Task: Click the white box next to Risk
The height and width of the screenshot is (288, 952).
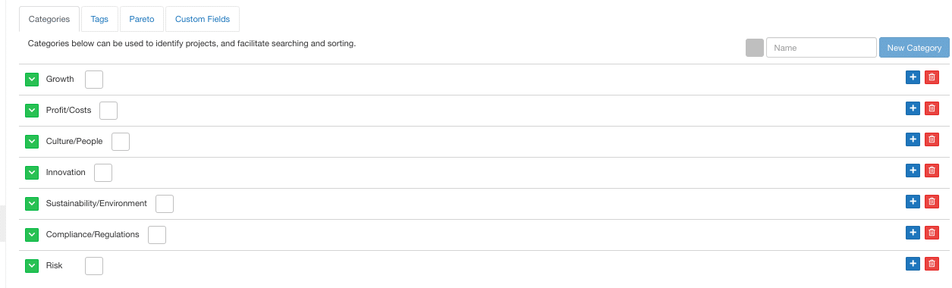Action: 94,266
